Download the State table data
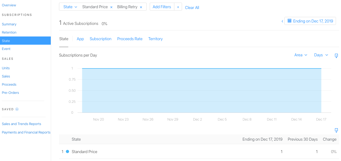This screenshot has height=161, width=341. (x=336, y=130)
